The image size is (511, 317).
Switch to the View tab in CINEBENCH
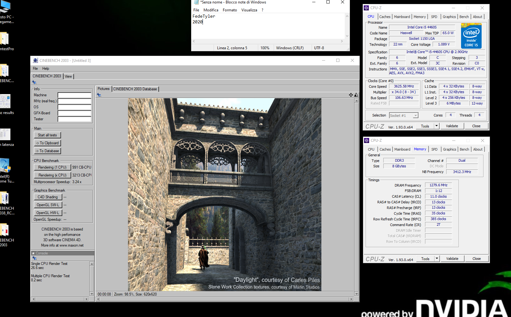click(x=68, y=76)
